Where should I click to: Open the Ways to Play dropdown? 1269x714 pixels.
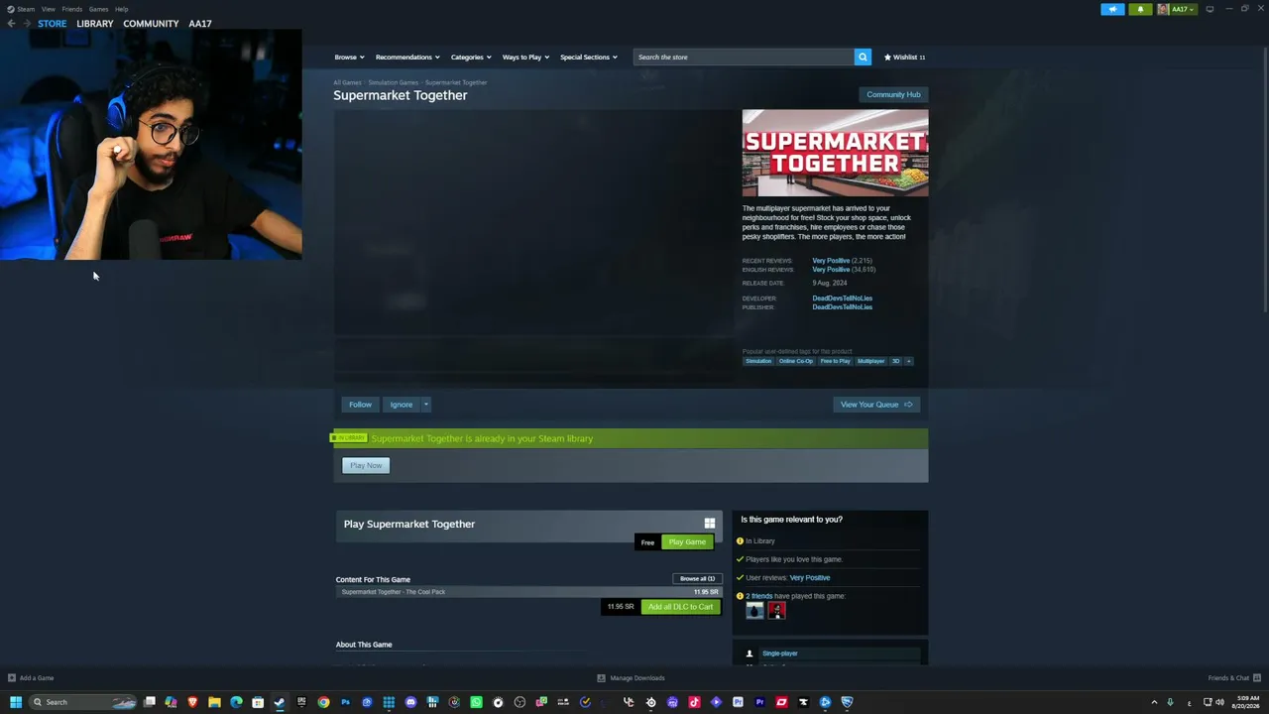525,58
